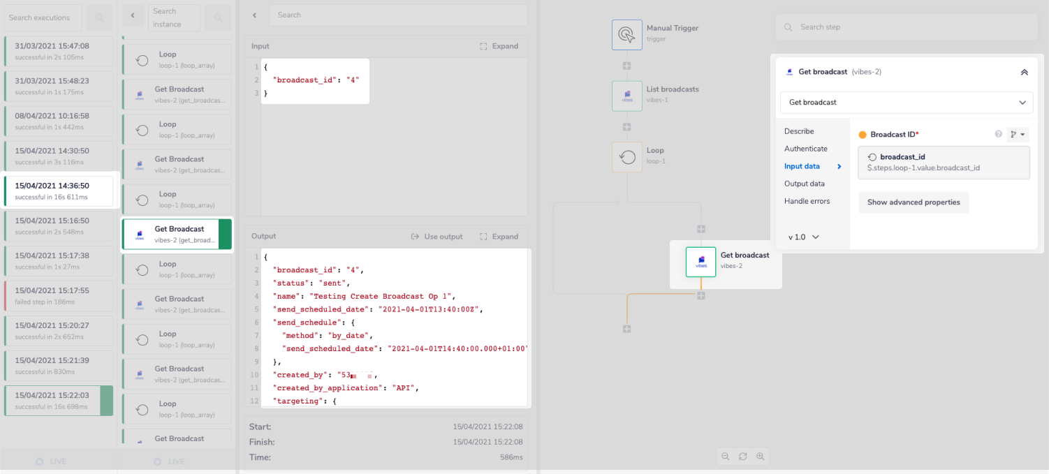Click Use output in Output panel

coord(437,237)
